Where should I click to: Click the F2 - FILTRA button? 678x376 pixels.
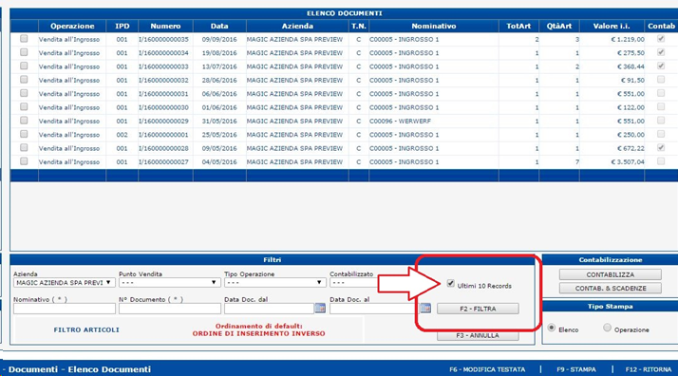click(x=478, y=309)
